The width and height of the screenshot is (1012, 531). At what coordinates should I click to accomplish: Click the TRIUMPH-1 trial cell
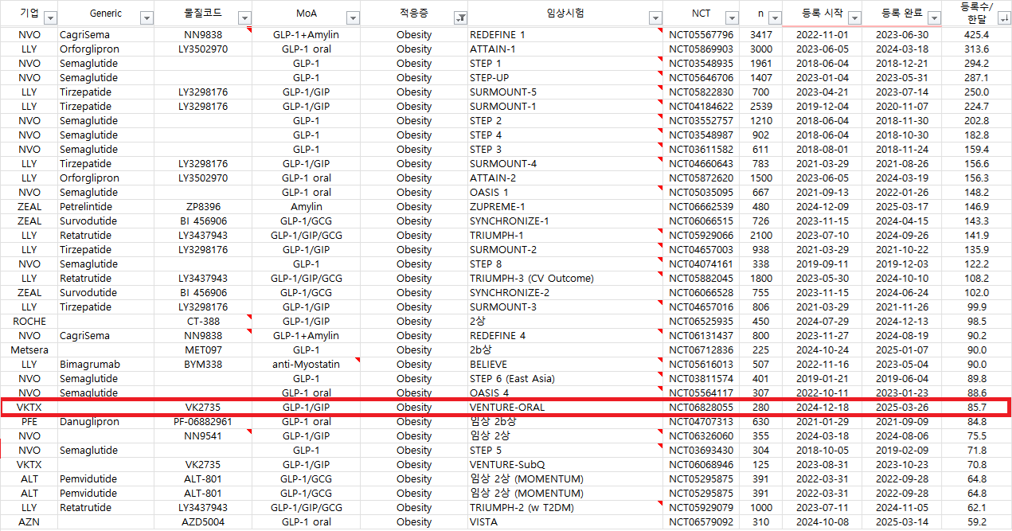pos(566,236)
